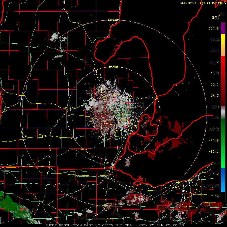The image size is (227, 227).
Task: Pick the blue segment of the color bar
Action: click(x=223, y=180)
